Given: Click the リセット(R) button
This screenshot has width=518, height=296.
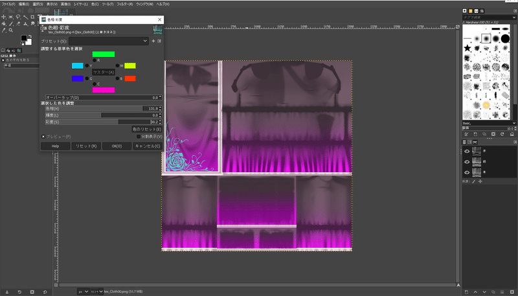Looking at the screenshot, I should (x=86, y=146).
